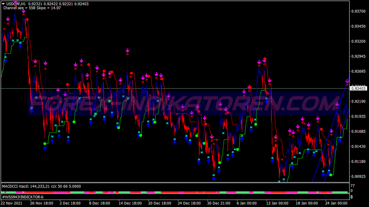Click the red dot at the 12 January price peak

tap(265, 59)
